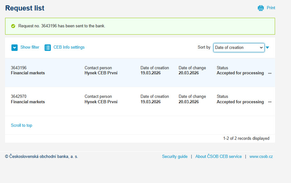Viewport: 291px width, 183px height.
Task: Select request row 3642970
Action: [140, 101]
